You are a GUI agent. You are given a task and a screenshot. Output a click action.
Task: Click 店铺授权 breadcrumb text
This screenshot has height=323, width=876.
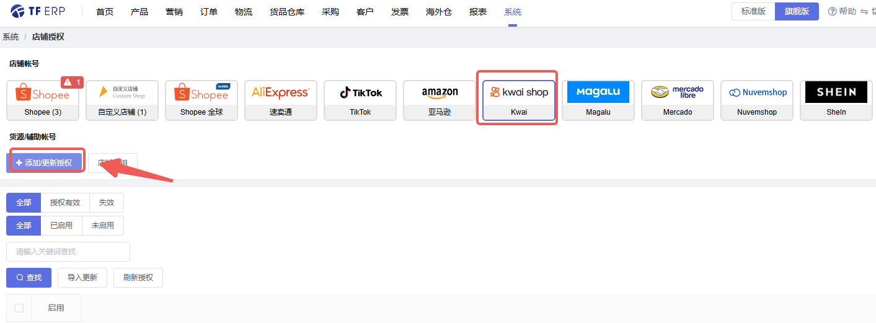click(x=48, y=37)
